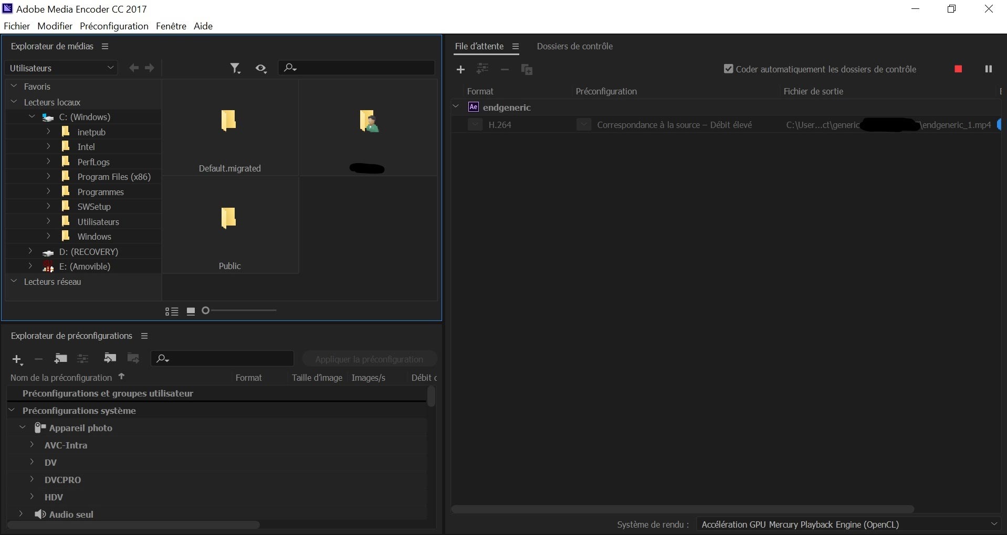Import presets icon in preset browser

pos(110,358)
